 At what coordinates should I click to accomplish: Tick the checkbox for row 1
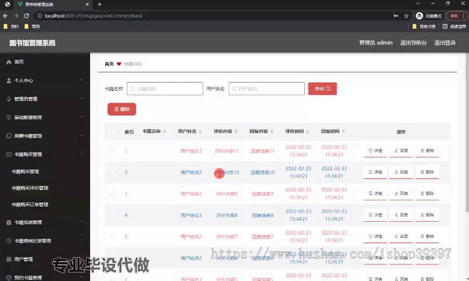point(112,151)
